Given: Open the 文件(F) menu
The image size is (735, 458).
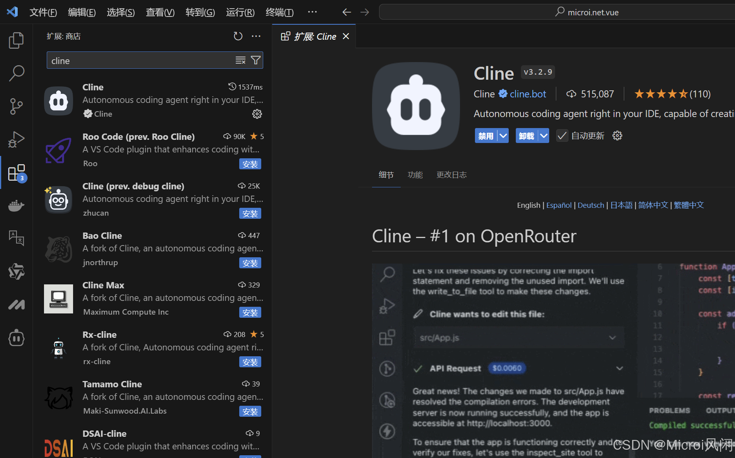Looking at the screenshot, I should pos(43,12).
